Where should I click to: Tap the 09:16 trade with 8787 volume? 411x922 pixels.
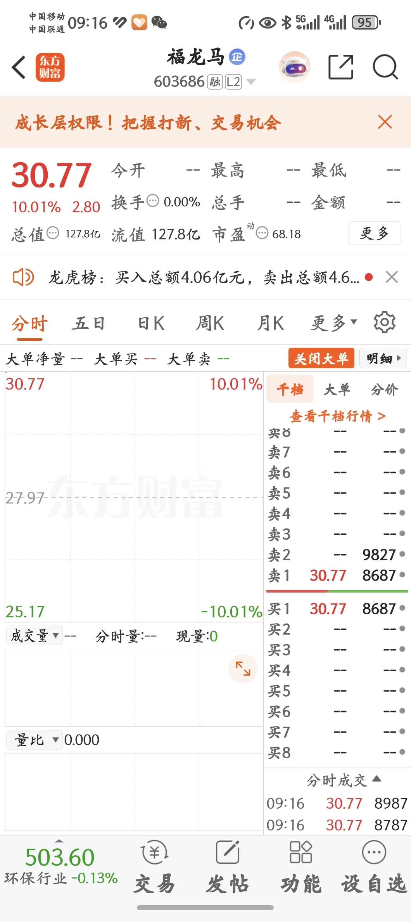(337, 825)
